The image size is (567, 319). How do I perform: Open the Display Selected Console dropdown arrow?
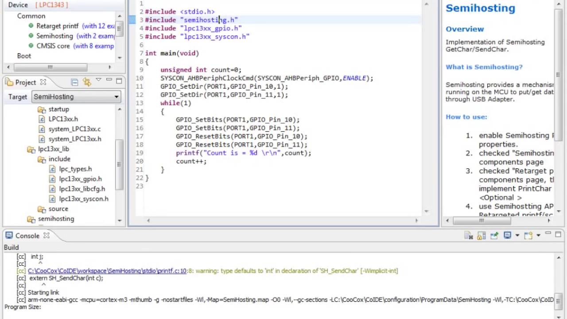[517, 236]
